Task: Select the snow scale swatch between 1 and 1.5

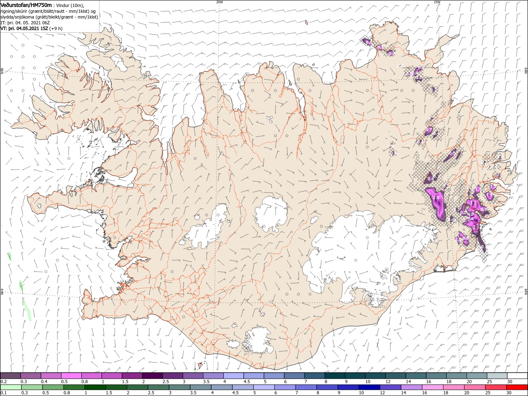Action: (111, 375)
